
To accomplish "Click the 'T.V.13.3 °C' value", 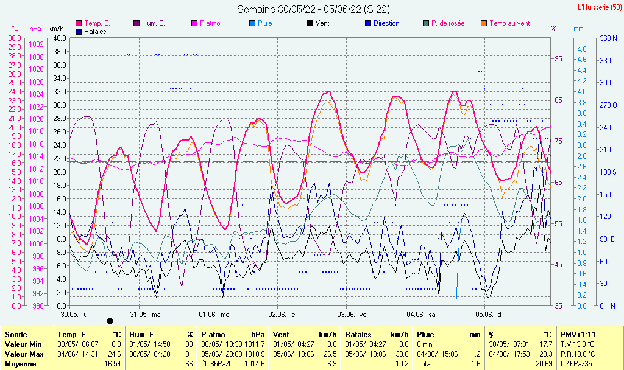I will pyautogui.click(x=578, y=344).
